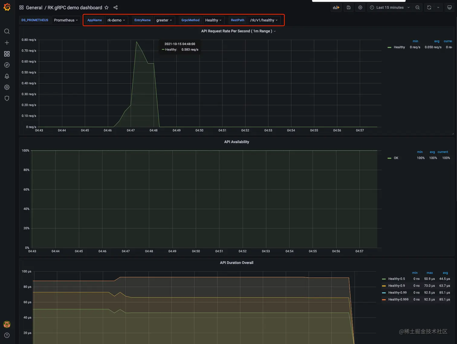Open the Prometheus datasource dropdown

point(66,20)
